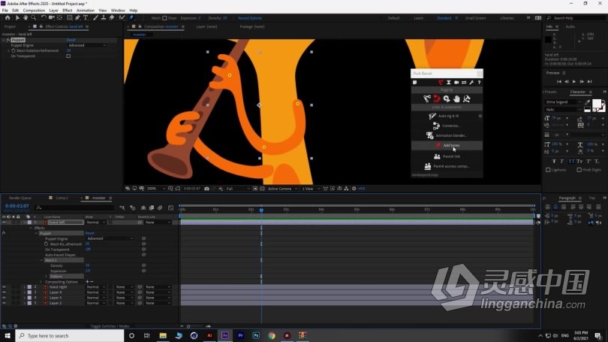This screenshot has width=608, height=342.
Task: Expand Compositing Options in timeline
Action: tap(41, 282)
